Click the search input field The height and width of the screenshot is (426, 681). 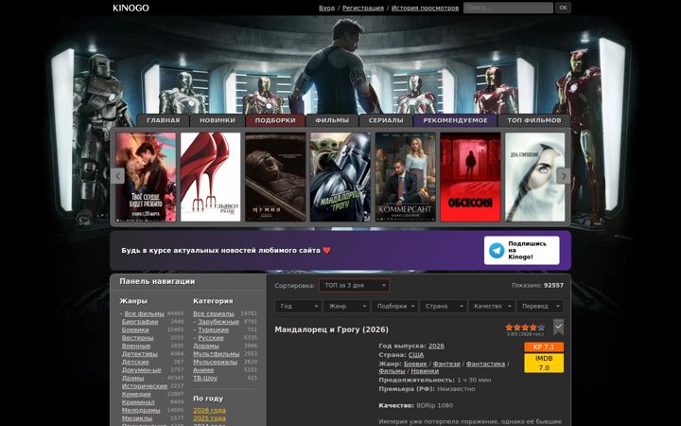pyautogui.click(x=508, y=8)
